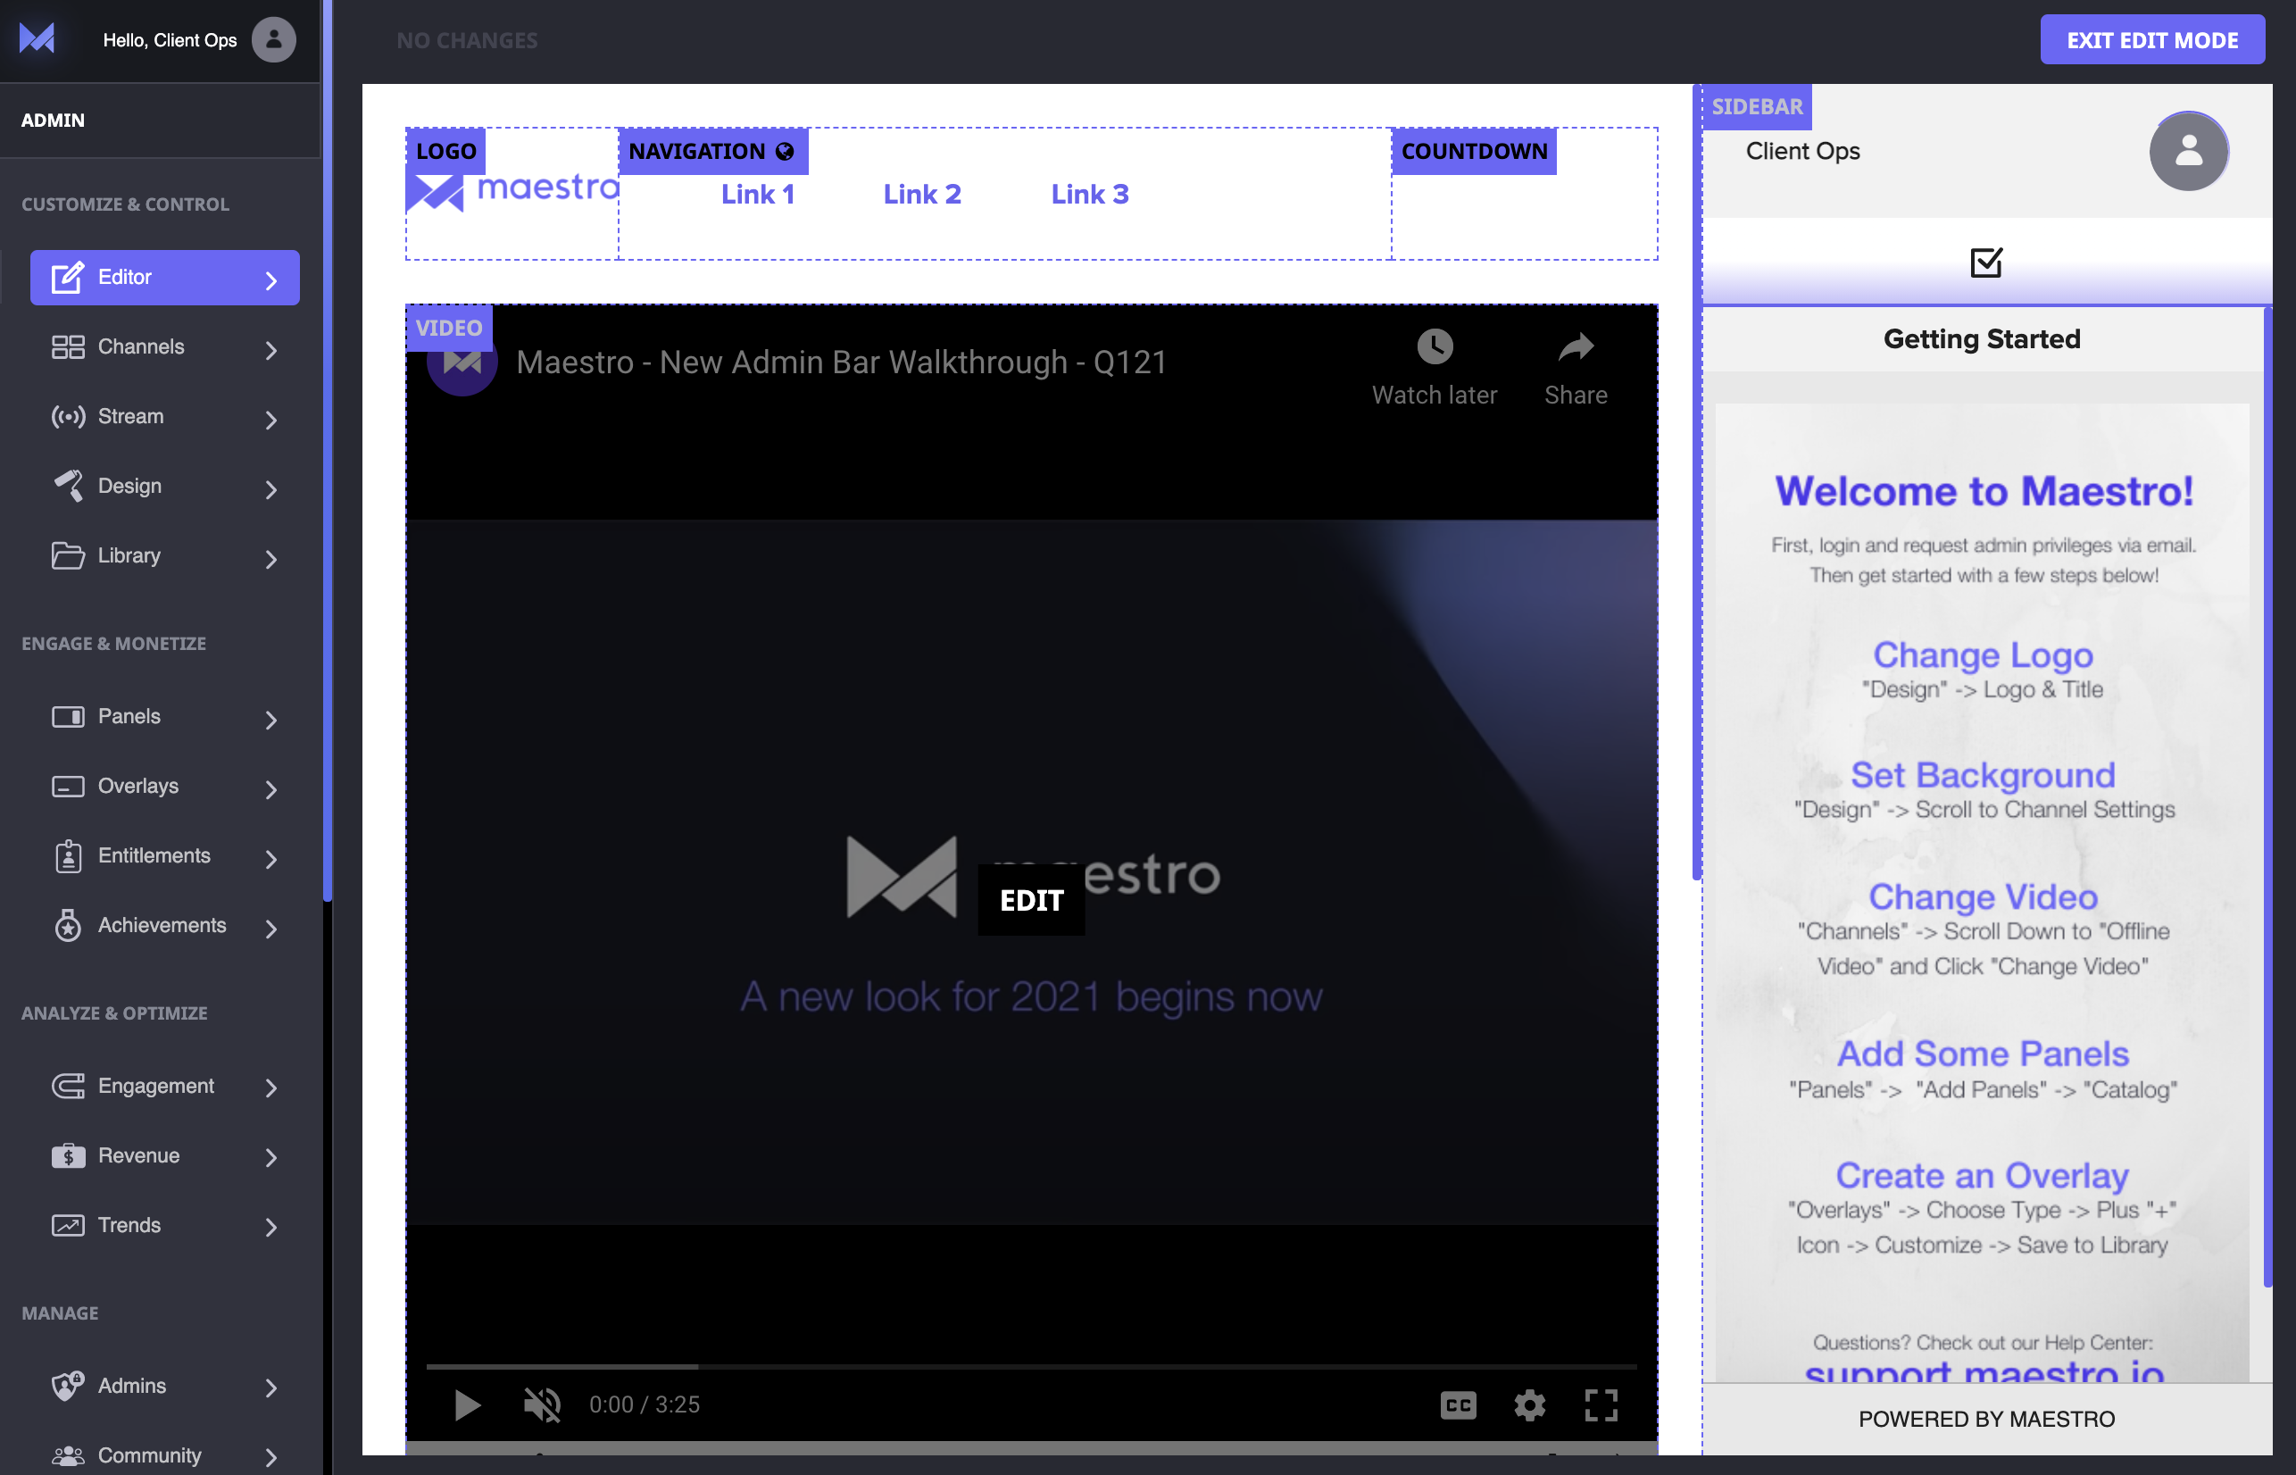Select the VIDEO edit region label
The image size is (2296, 1475).
[449, 328]
